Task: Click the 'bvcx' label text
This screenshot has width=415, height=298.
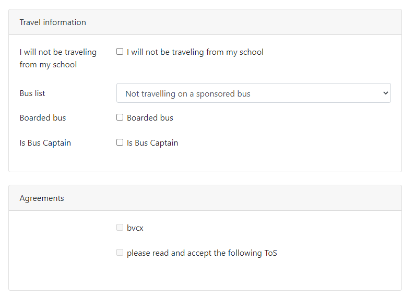Action: tap(135, 228)
